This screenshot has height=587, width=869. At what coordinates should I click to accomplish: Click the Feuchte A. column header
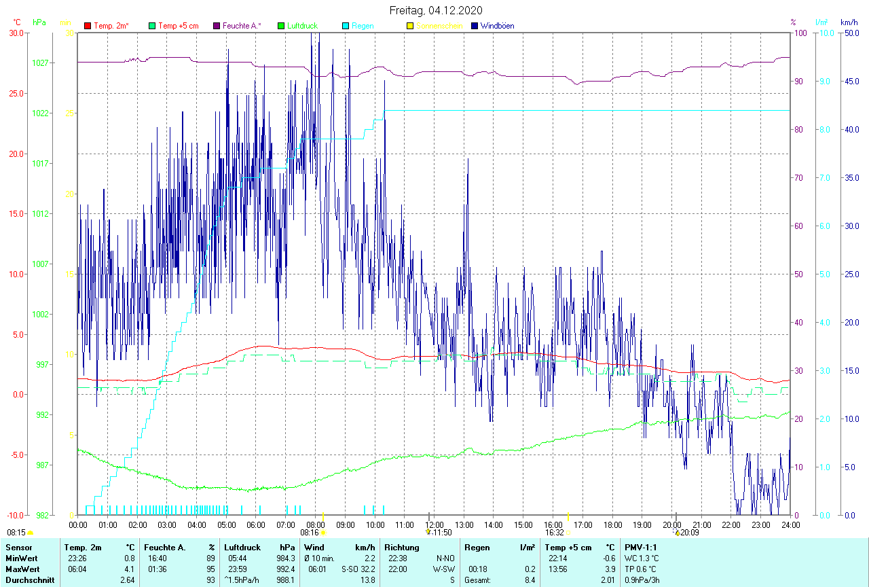pyautogui.click(x=165, y=547)
